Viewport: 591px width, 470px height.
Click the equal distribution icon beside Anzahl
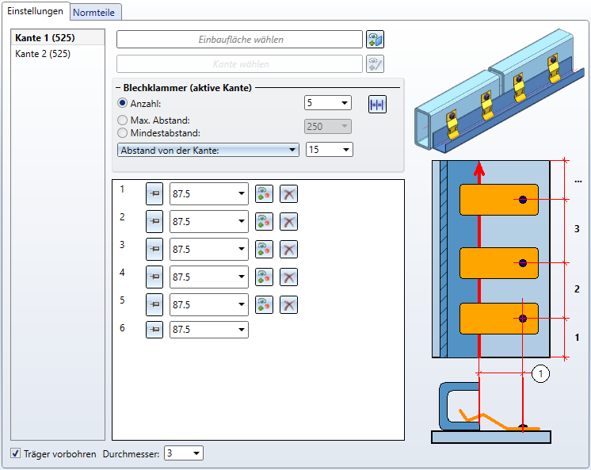(378, 104)
